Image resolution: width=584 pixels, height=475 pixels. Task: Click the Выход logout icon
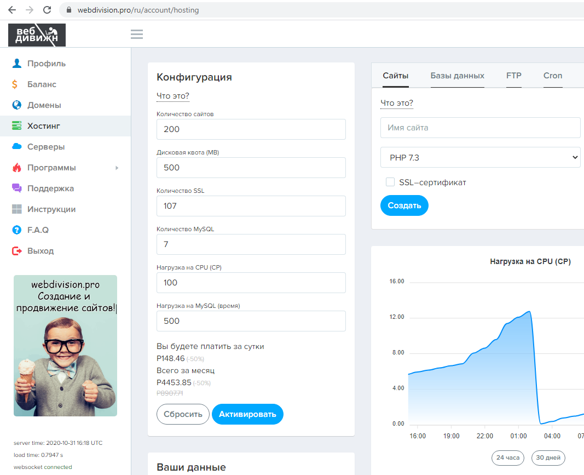click(x=17, y=251)
